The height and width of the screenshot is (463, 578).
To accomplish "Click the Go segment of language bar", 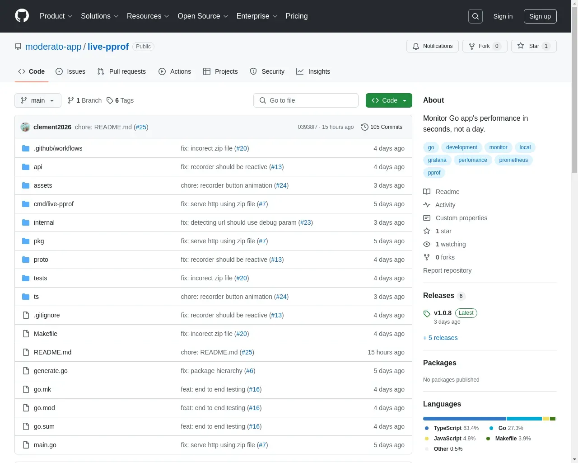I will click(524, 419).
